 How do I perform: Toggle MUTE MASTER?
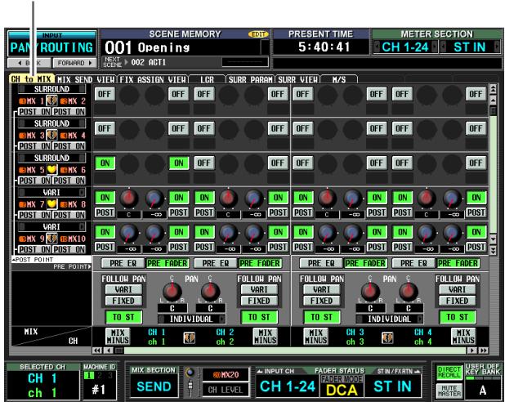449,391
